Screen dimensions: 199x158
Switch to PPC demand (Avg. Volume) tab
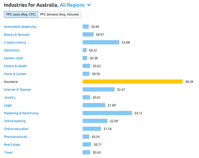coord(59,14)
